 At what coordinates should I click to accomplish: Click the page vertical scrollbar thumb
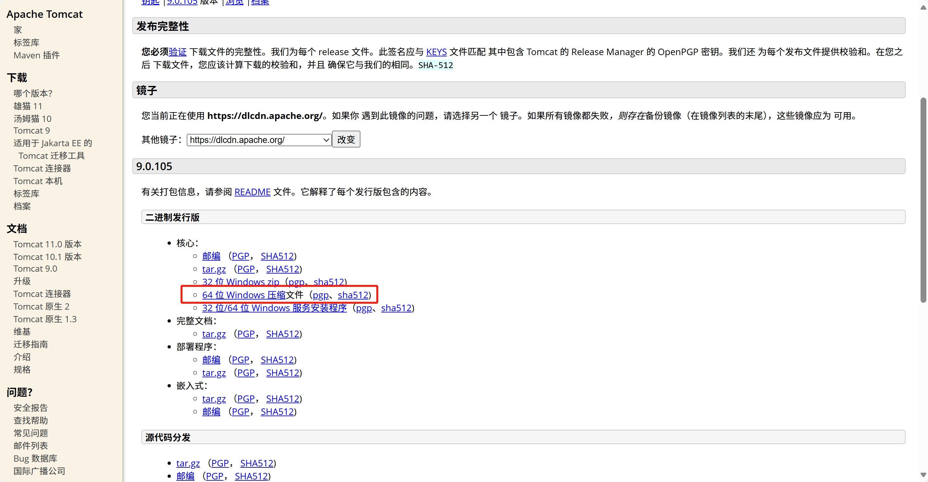(923, 200)
